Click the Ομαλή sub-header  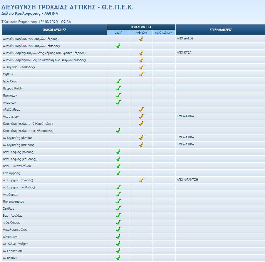point(118,33)
